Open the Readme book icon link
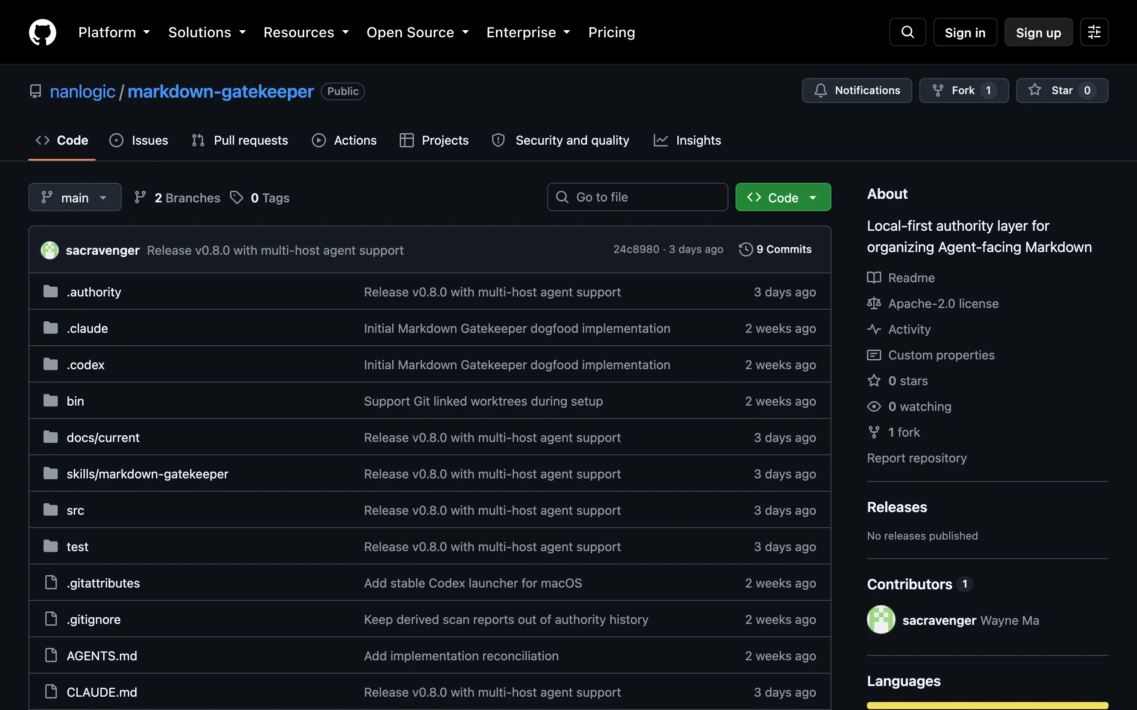Screen dimensions: 1137x710 [x=874, y=277]
